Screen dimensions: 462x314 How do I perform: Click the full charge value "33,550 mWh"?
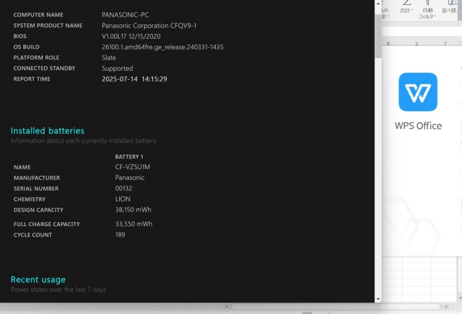(x=134, y=224)
